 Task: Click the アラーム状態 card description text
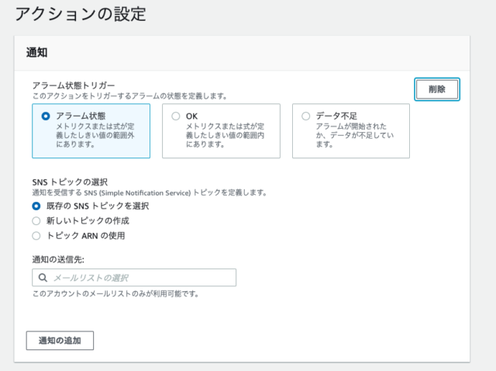point(95,135)
